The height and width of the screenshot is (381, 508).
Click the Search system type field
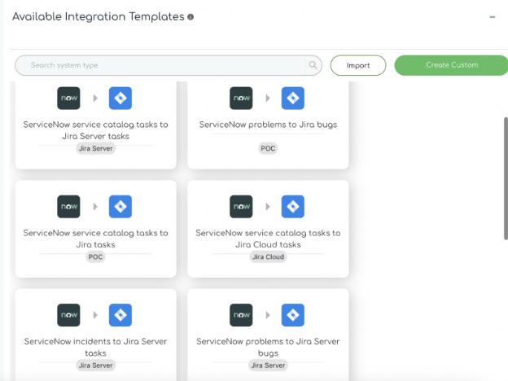169,65
